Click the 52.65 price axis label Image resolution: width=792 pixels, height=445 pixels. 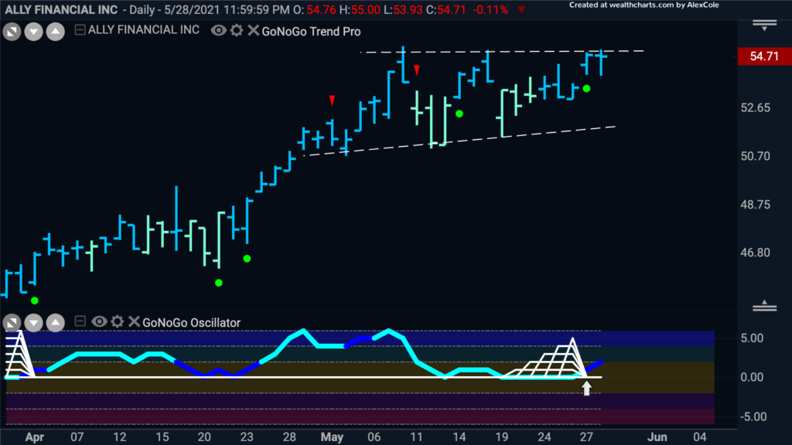pyautogui.click(x=755, y=107)
